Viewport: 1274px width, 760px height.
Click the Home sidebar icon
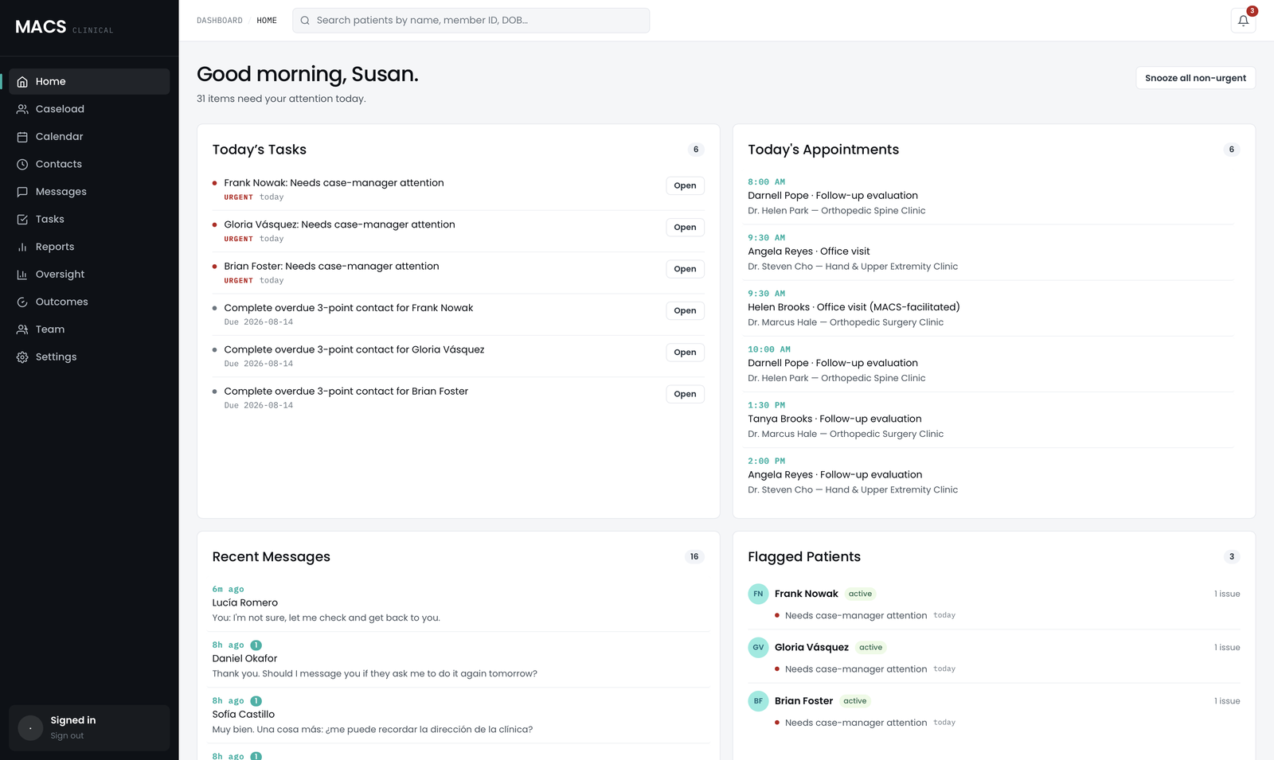(x=22, y=82)
